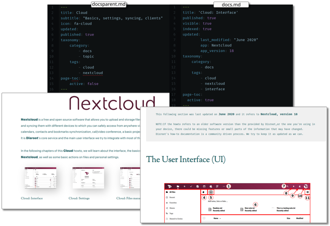Open the contacts menu icon beside the bell
This screenshot has height=226, width=330.
click(x=299, y=186)
